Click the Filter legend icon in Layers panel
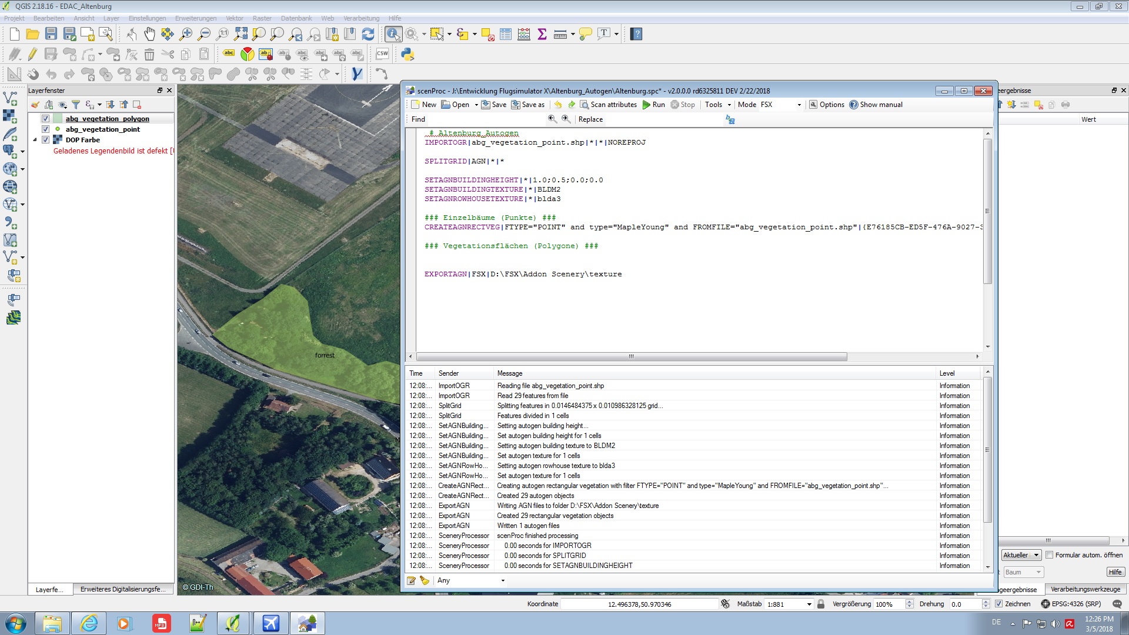Viewport: 1129px width, 635px height. tap(76, 105)
